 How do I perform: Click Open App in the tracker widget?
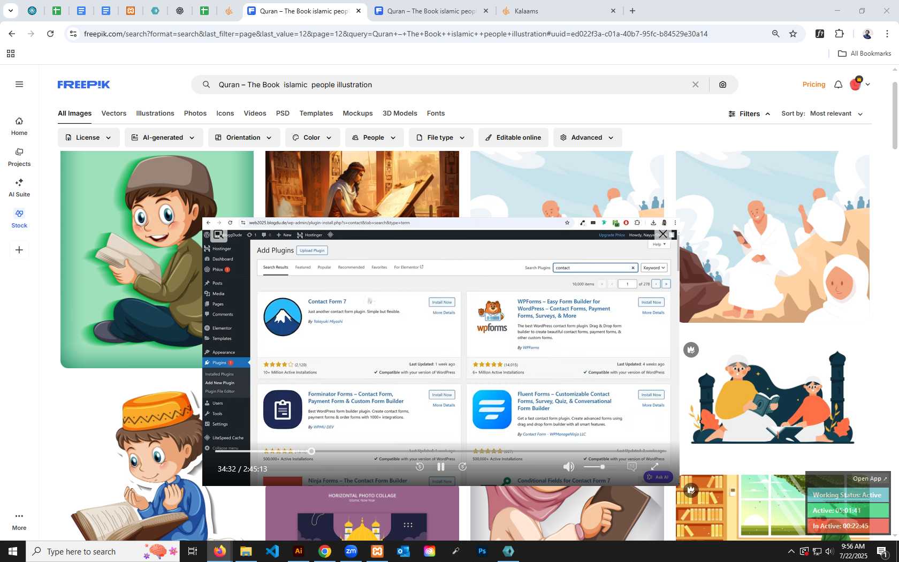pos(870,479)
